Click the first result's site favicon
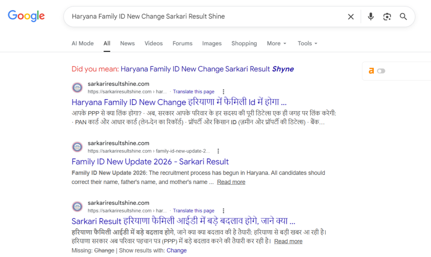The height and width of the screenshot is (257, 431). [77, 87]
